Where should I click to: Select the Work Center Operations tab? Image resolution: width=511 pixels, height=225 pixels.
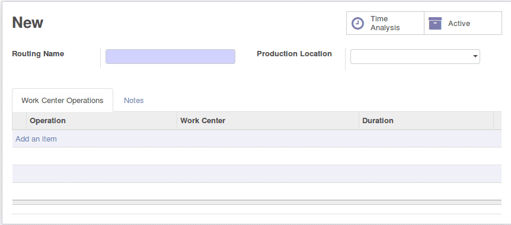pos(63,100)
